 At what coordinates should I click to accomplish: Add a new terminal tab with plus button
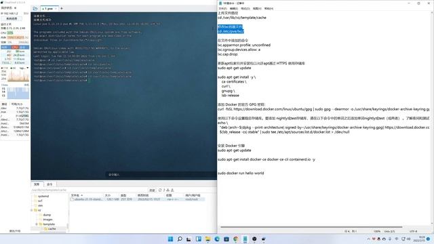tap(62, 9)
